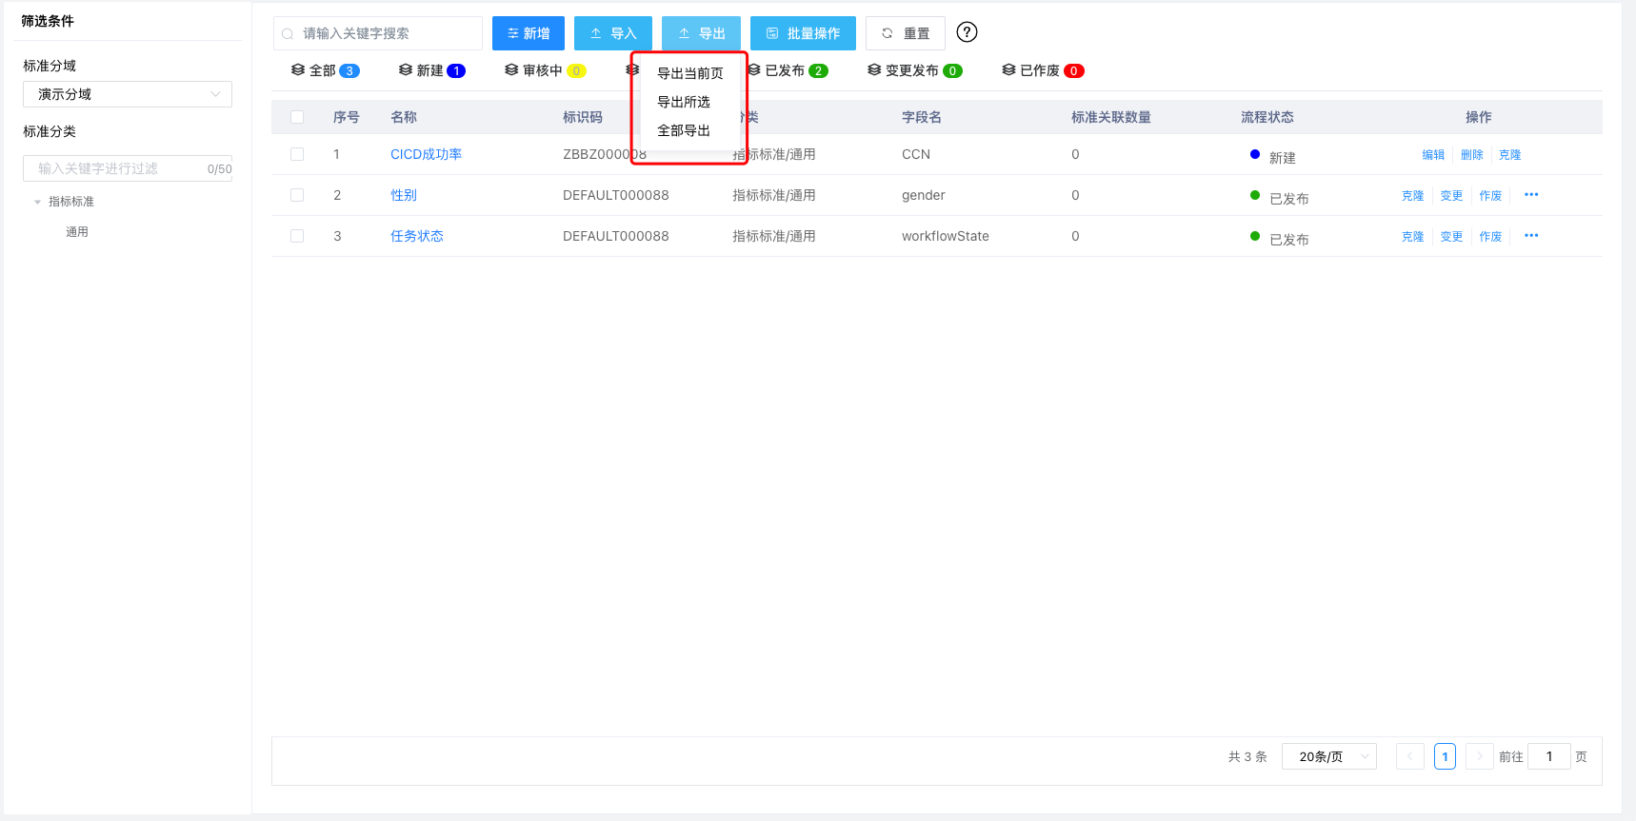Click 克隆 for 任务状态 row
The height and width of the screenshot is (821, 1636).
pos(1413,237)
